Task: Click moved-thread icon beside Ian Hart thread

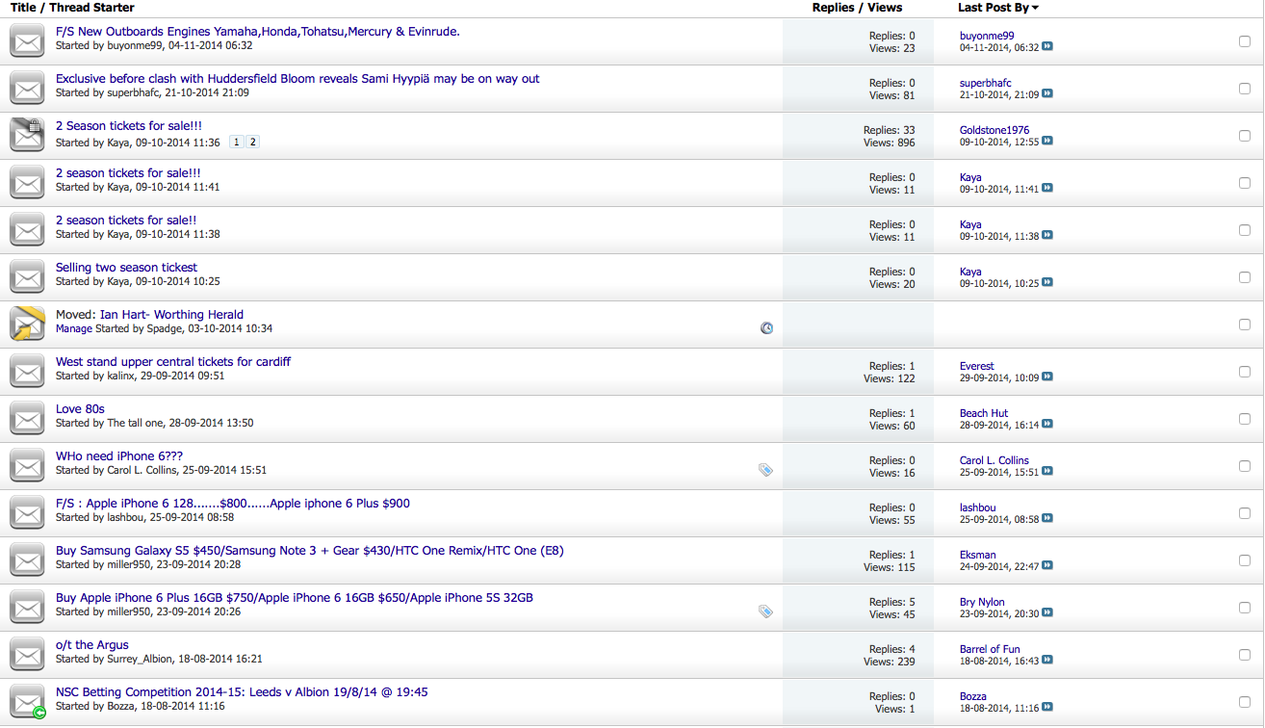Action: (x=27, y=325)
